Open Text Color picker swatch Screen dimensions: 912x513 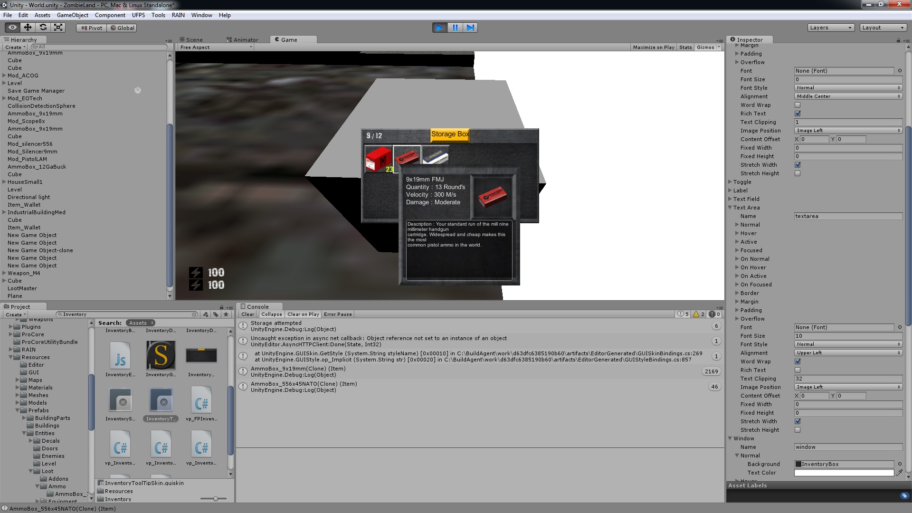pyautogui.click(x=844, y=473)
